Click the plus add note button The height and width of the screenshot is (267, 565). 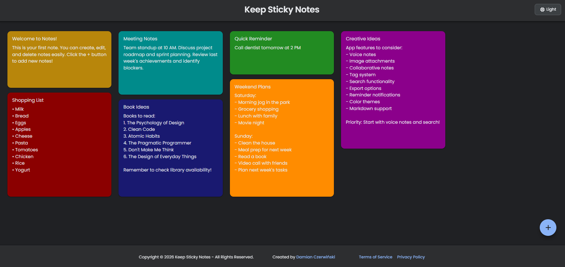[548, 228]
